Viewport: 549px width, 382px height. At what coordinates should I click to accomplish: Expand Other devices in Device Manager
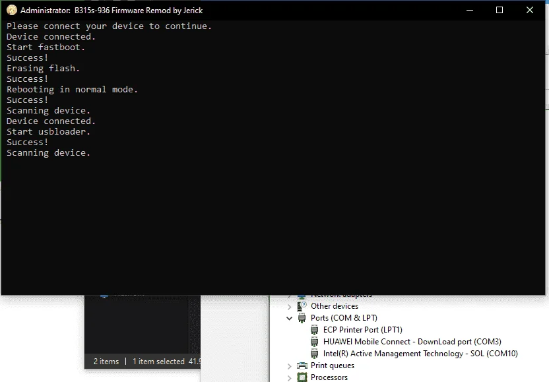click(289, 307)
